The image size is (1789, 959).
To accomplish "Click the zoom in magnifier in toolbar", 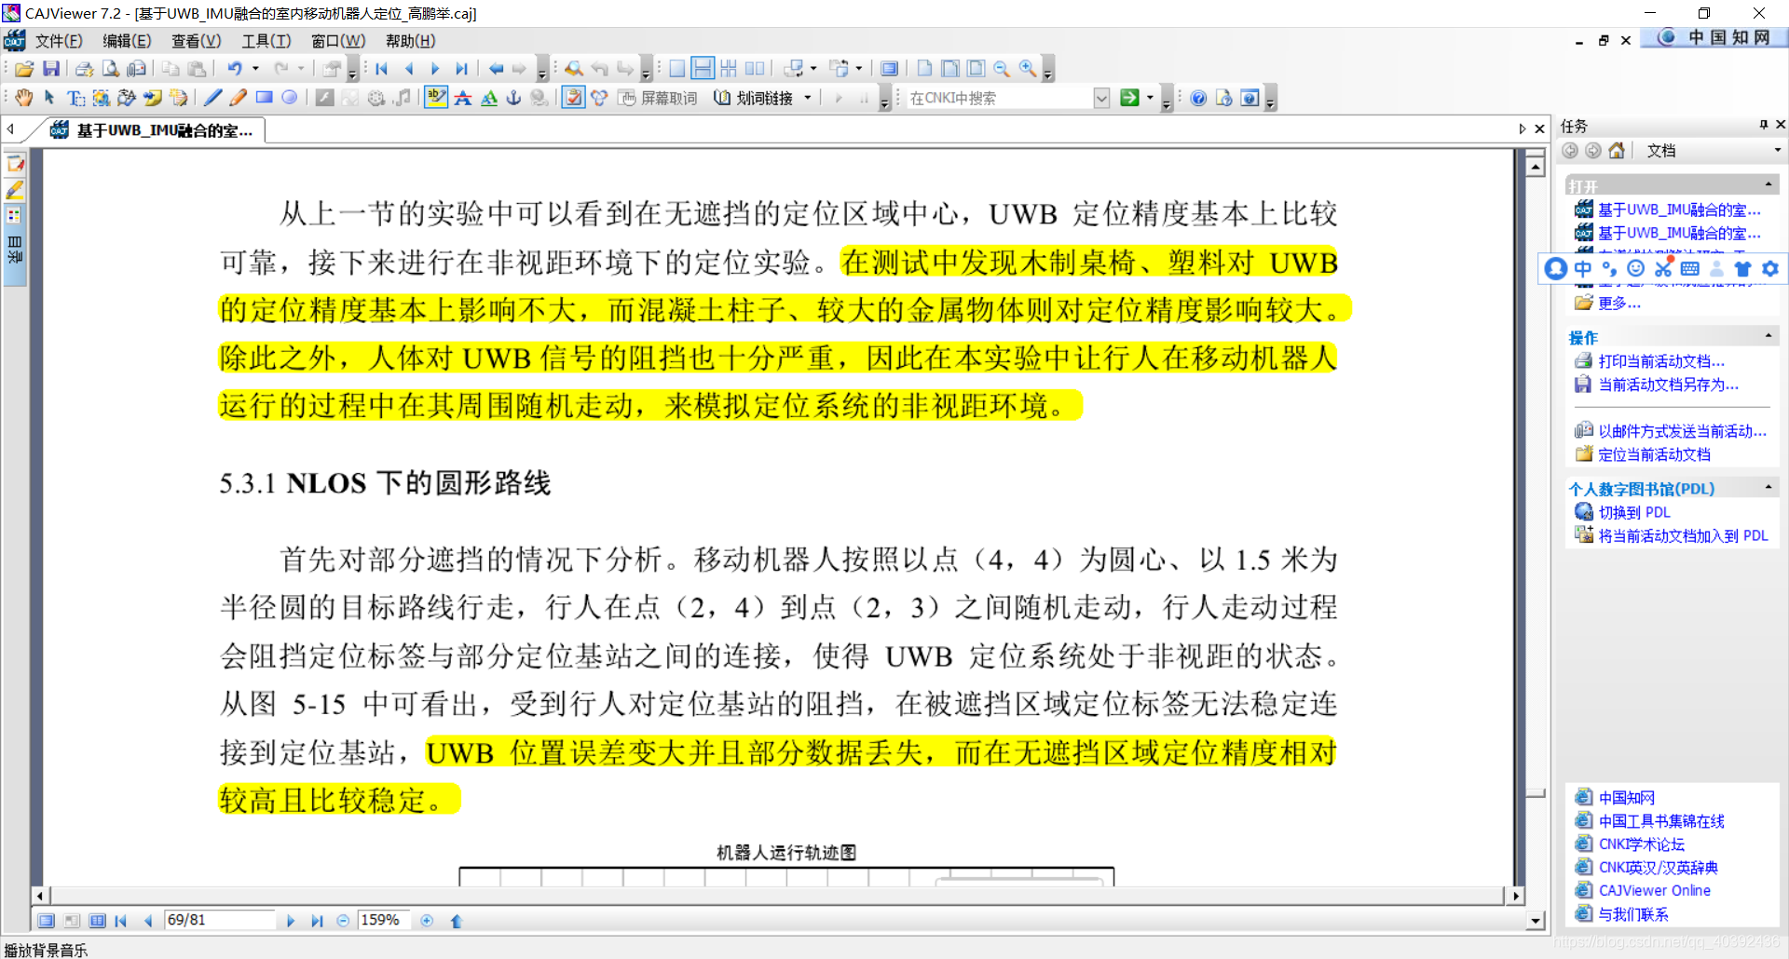I will [x=1028, y=69].
